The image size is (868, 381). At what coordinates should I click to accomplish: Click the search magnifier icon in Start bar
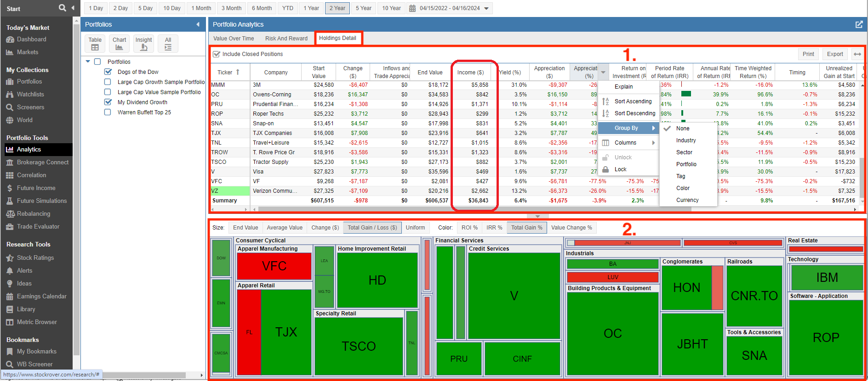click(62, 8)
